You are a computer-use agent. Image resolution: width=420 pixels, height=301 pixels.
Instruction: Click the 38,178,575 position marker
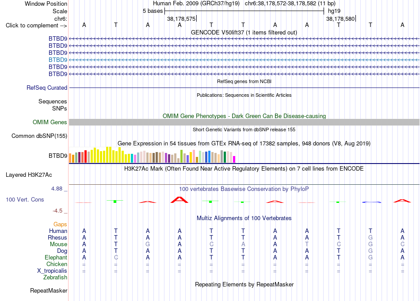coord(181,19)
